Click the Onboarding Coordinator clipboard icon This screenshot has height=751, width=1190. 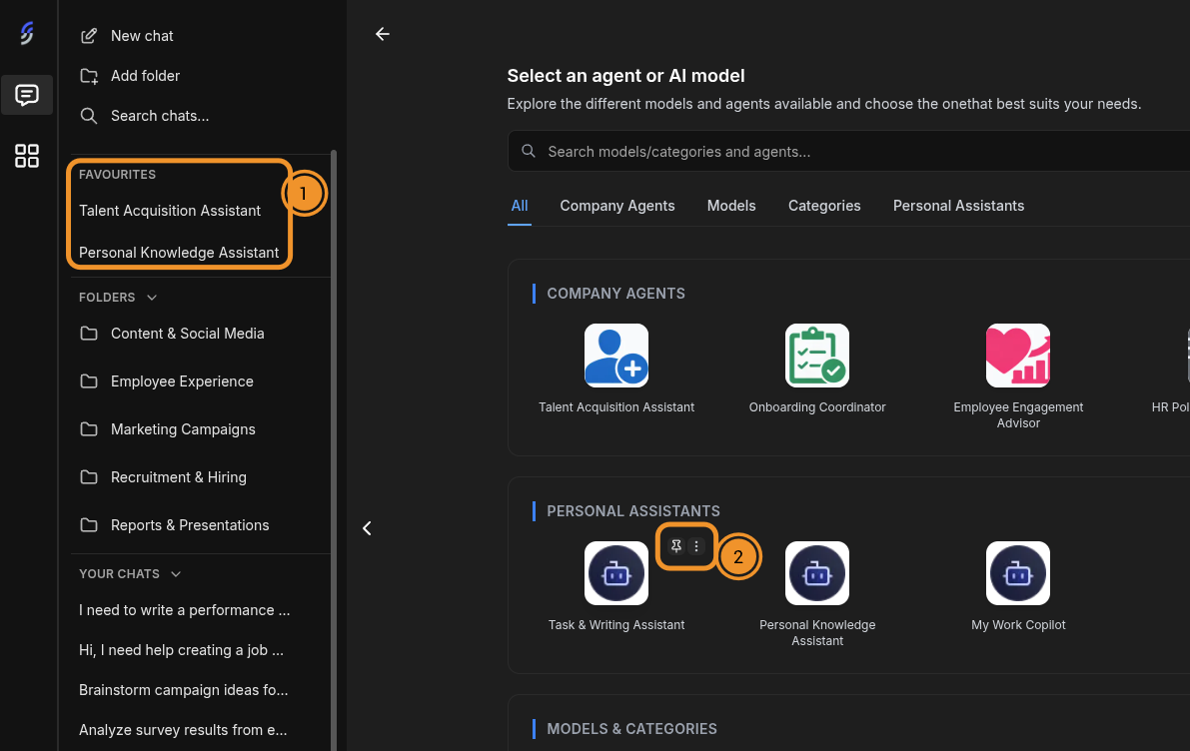(x=816, y=355)
